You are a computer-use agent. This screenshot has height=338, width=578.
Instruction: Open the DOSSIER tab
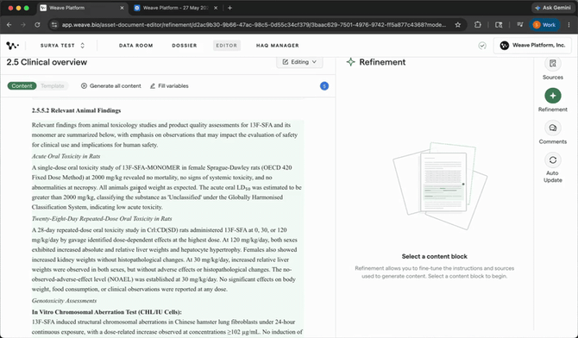pos(185,46)
